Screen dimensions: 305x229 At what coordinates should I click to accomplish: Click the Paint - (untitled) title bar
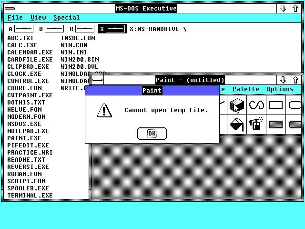pyautogui.click(x=190, y=80)
